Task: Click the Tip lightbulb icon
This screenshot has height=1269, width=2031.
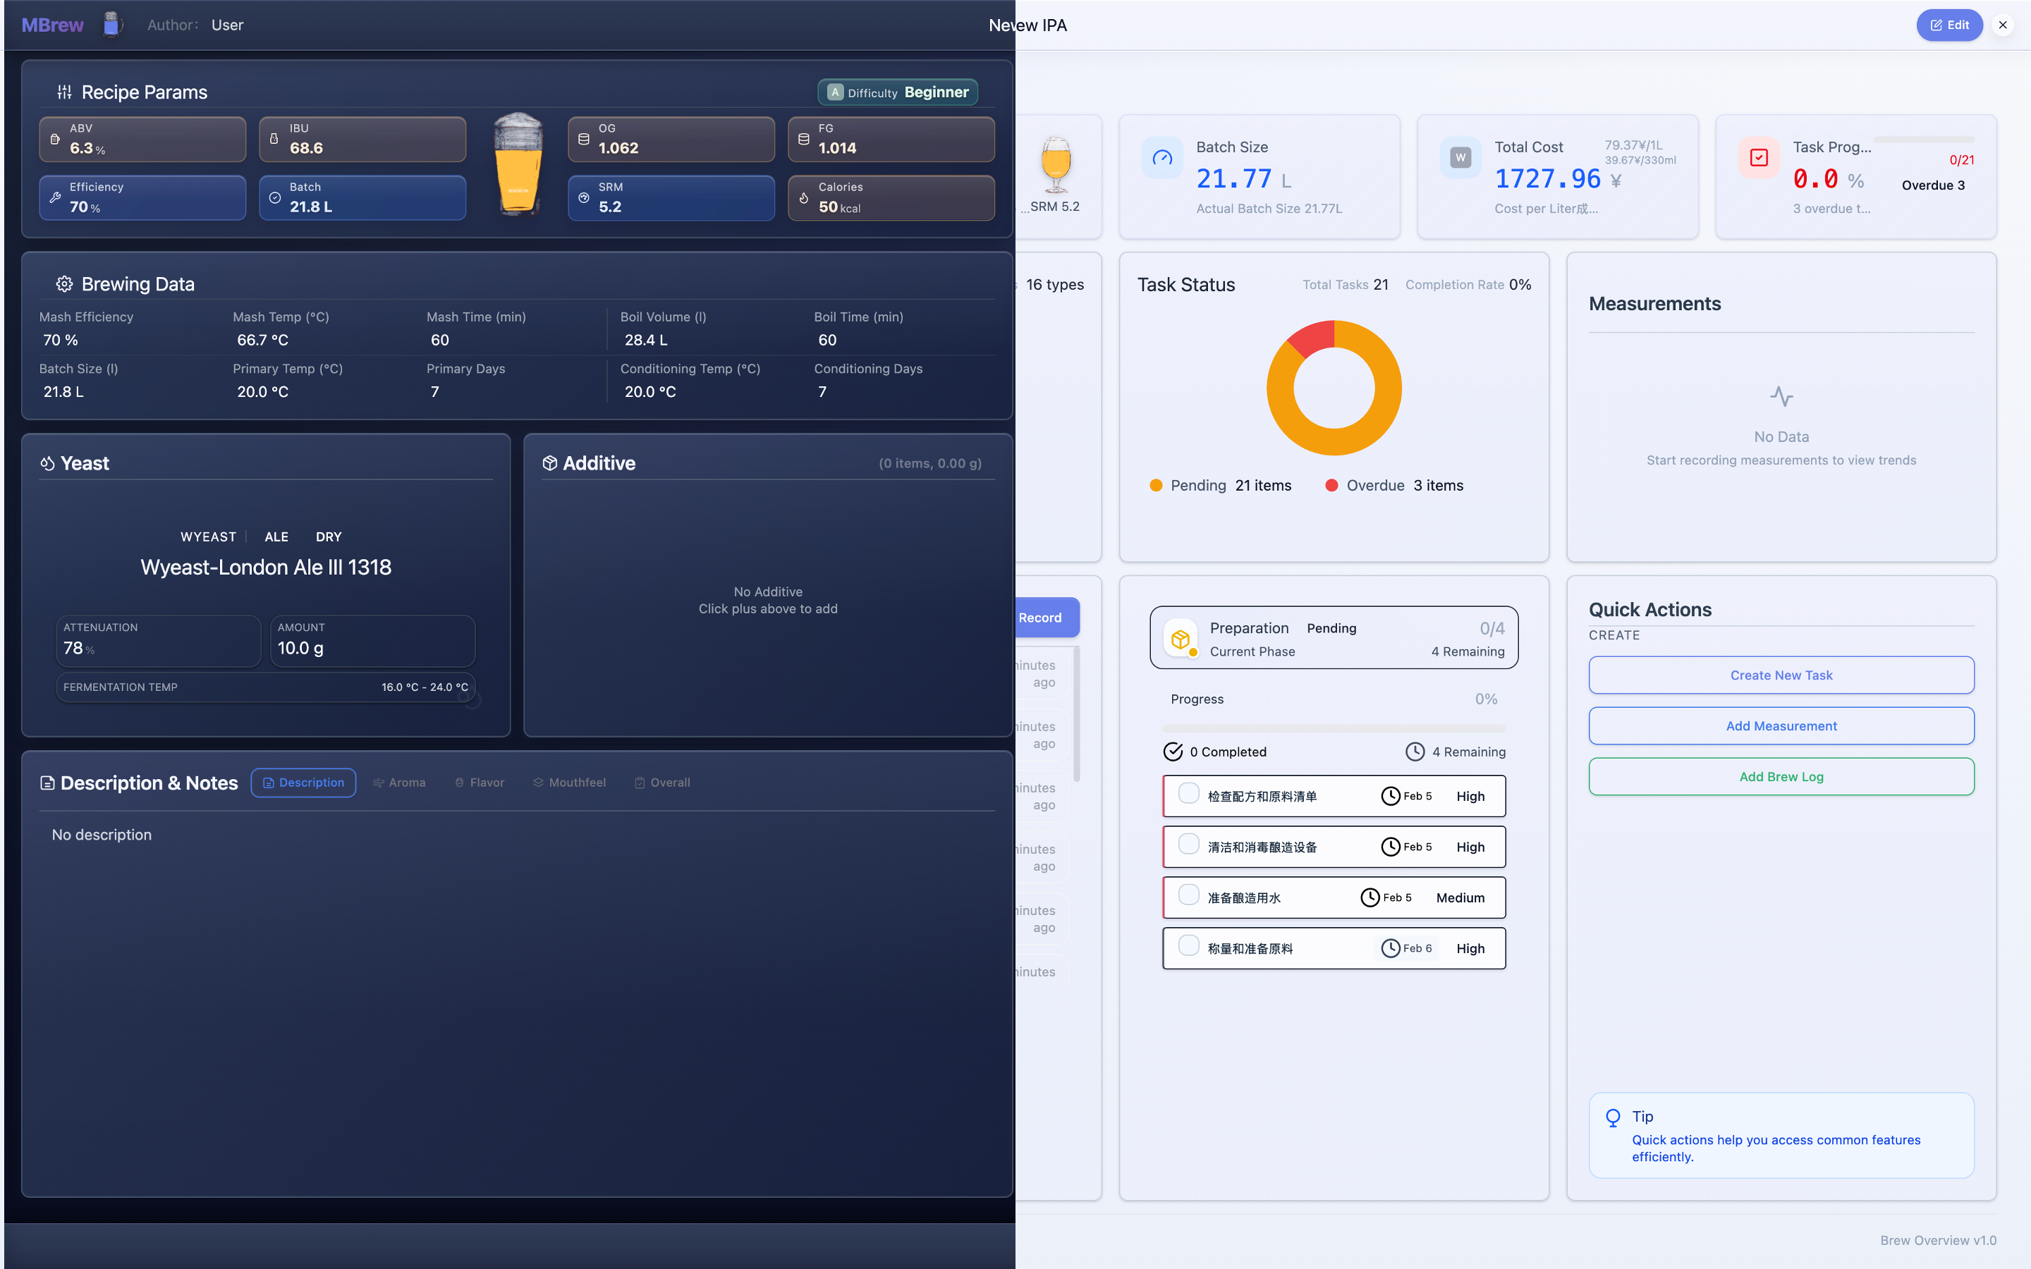Action: click(x=1612, y=1117)
